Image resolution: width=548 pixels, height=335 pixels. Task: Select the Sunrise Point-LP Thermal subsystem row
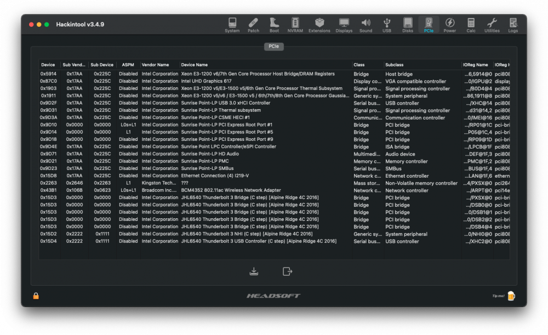(275, 110)
